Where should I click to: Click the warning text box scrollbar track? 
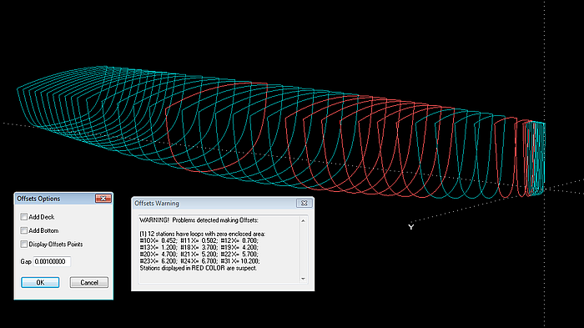pos(303,250)
